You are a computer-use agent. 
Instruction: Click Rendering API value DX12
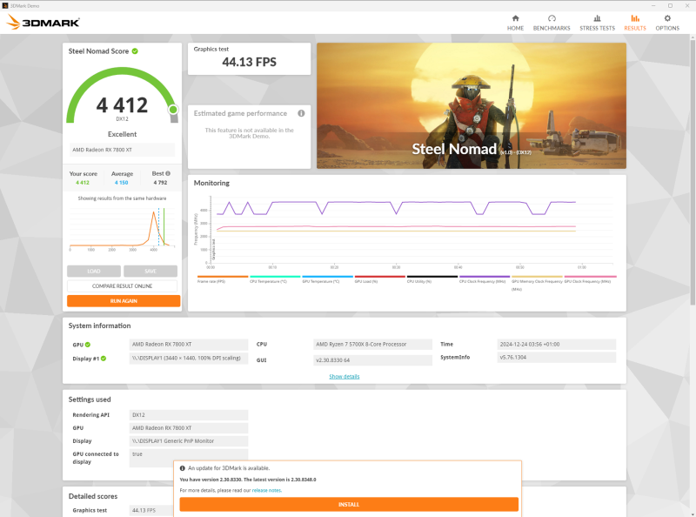click(189, 415)
